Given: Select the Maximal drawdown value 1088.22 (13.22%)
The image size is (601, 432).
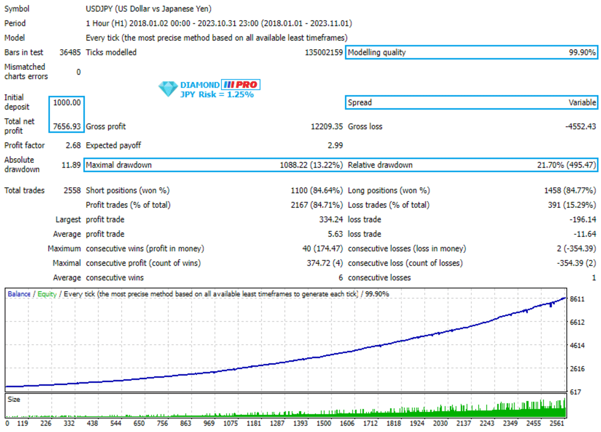Looking at the screenshot, I should [x=311, y=165].
